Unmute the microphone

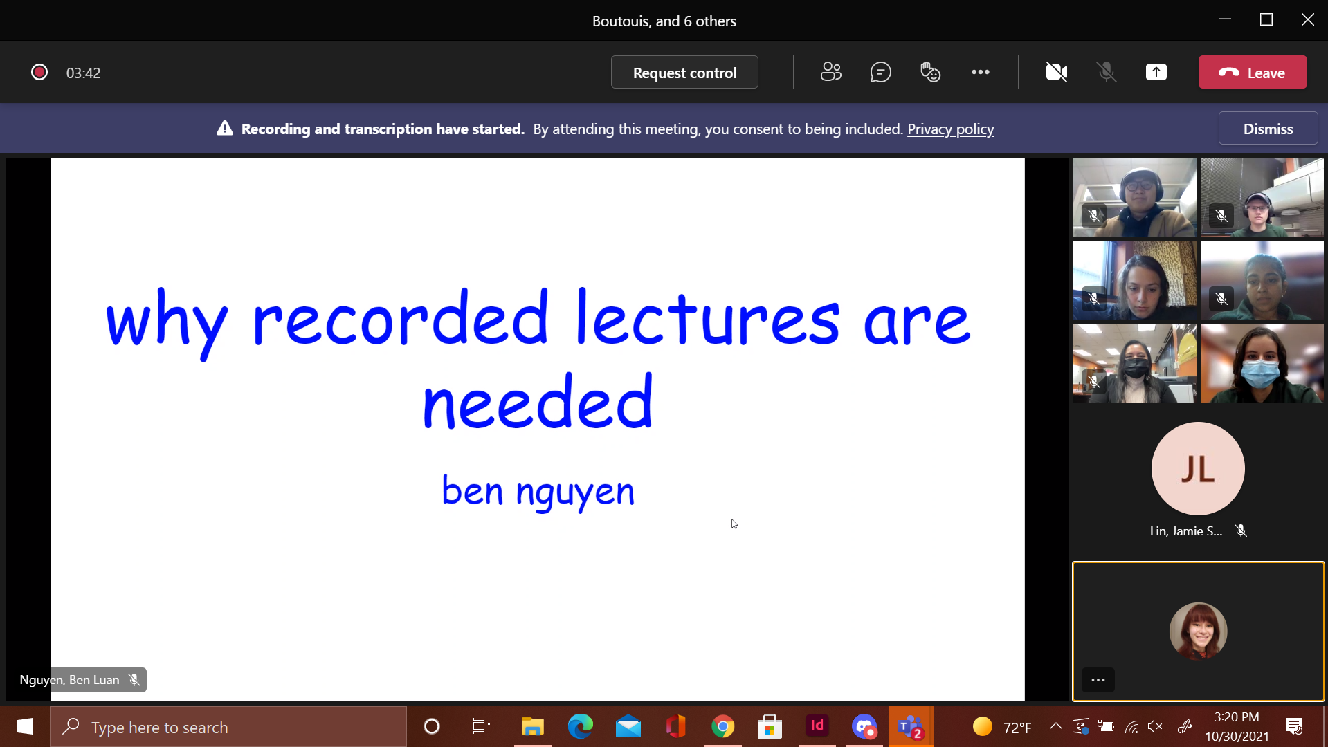[1107, 72]
